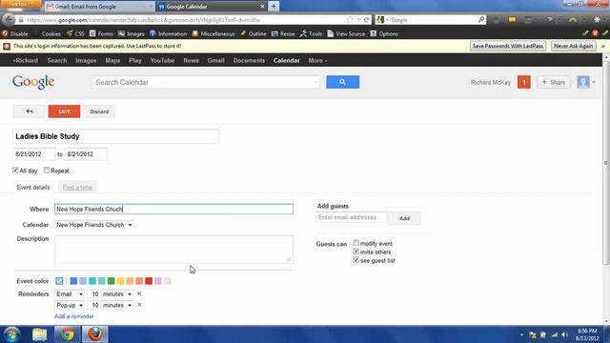Viewport: 610px width, 343px height.
Task: Open the Firefox application menu
Action: 20,4
